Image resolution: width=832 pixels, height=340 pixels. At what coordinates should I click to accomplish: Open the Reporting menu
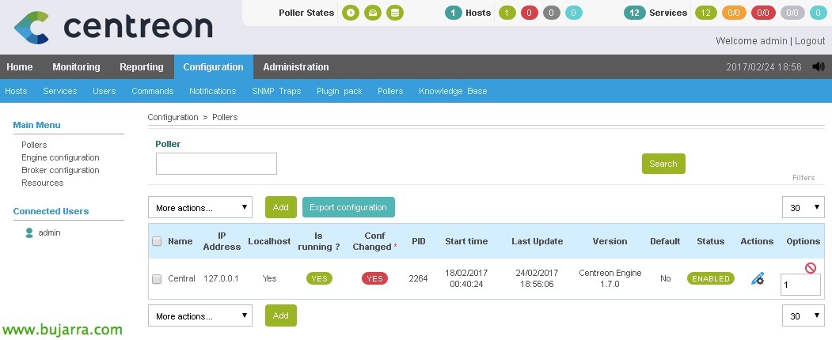click(142, 66)
